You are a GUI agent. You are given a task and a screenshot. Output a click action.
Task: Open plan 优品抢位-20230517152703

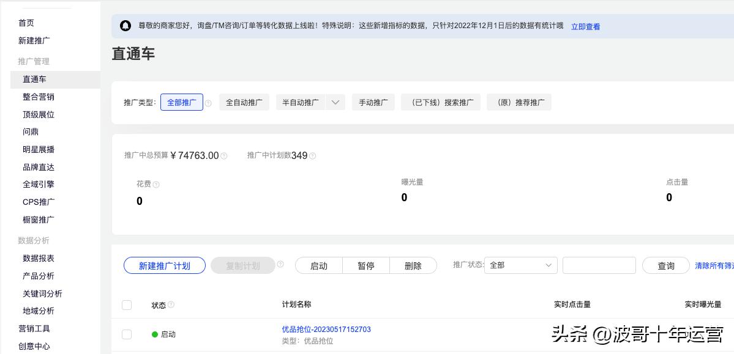pos(326,330)
